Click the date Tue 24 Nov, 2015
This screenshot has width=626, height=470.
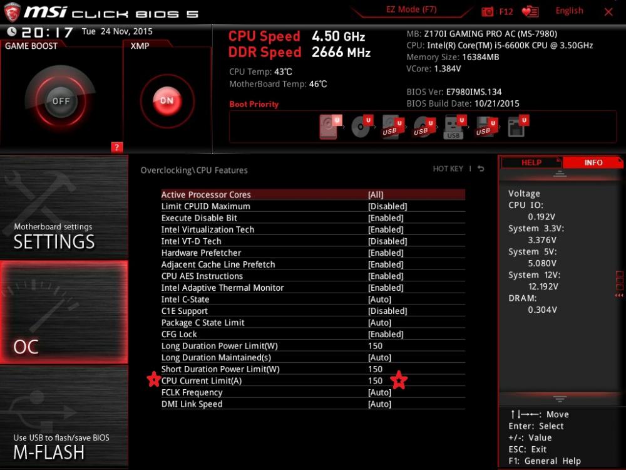tap(117, 31)
